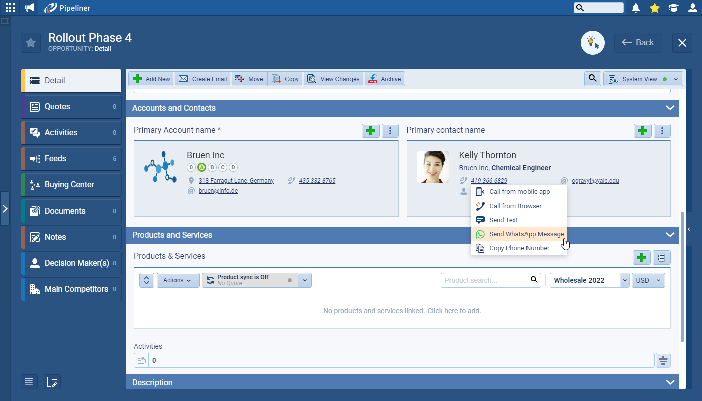This screenshot has width=702, height=401.
Task: Toggle Product sync is Off switch
Action: (250, 280)
